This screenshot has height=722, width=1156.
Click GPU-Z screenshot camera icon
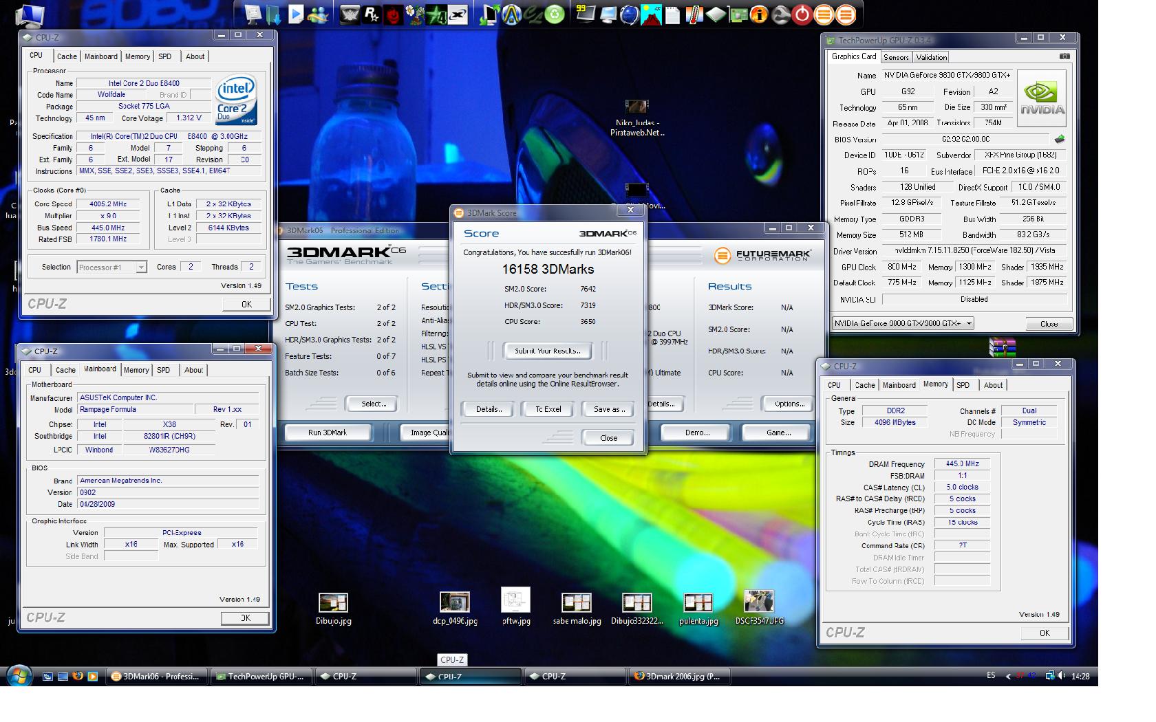[1064, 56]
